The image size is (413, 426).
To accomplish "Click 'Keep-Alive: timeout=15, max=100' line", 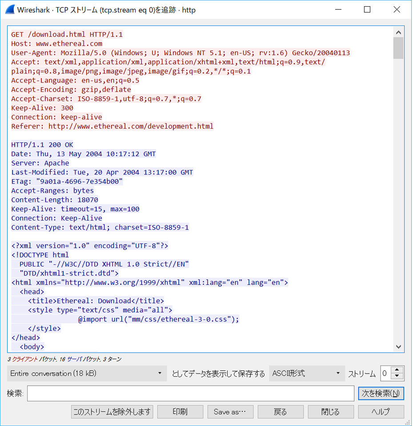I will (75, 209).
